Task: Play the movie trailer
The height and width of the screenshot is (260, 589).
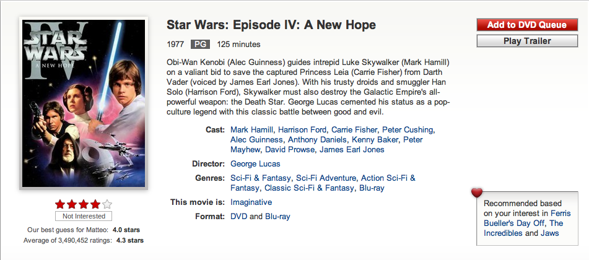Action: 526,41
